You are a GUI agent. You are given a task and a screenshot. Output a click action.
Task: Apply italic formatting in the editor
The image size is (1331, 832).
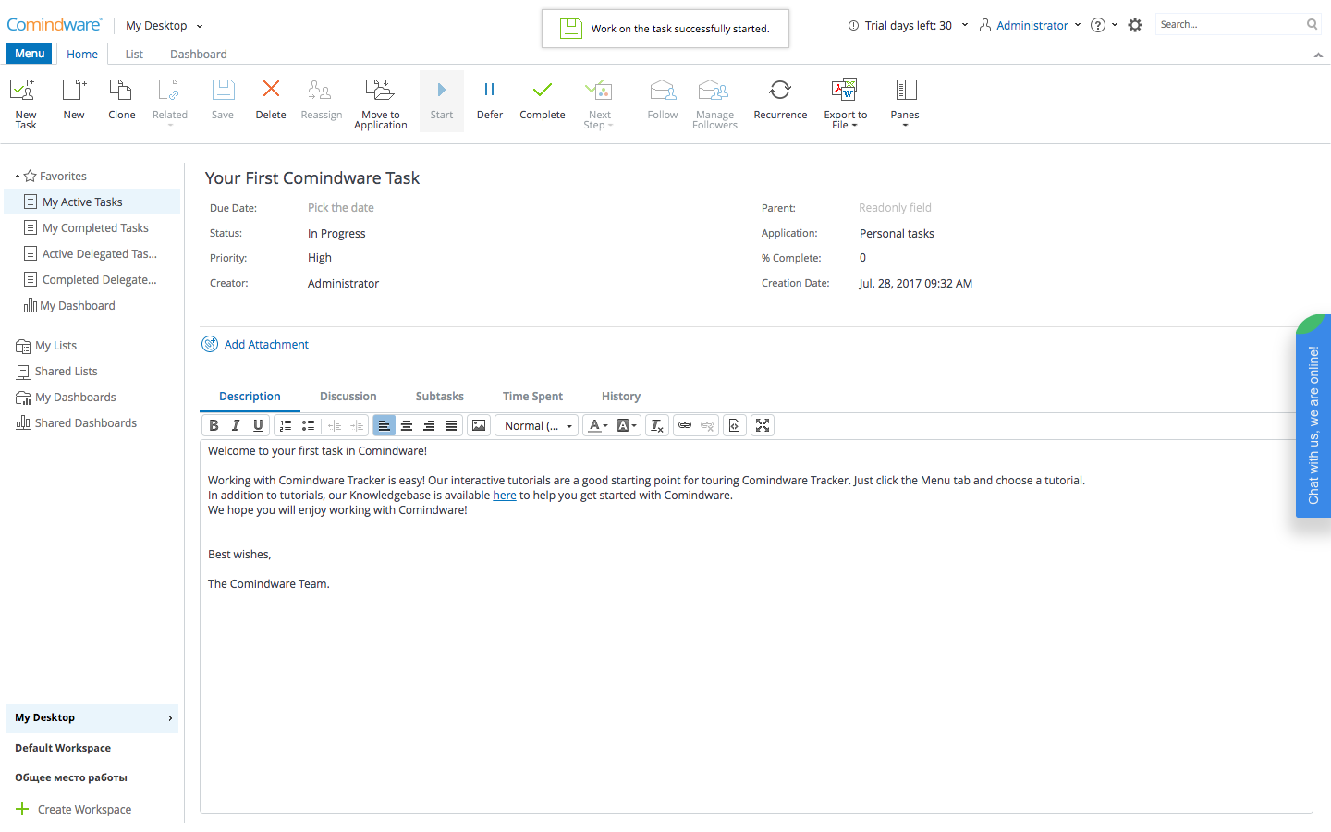tap(236, 425)
